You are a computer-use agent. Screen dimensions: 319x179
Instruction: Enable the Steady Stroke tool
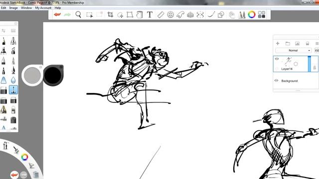(211, 14)
